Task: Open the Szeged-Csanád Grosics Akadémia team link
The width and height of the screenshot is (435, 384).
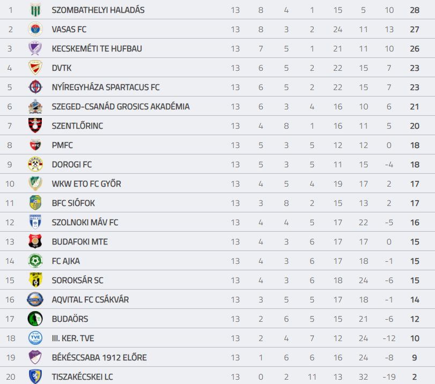Action: (x=121, y=107)
